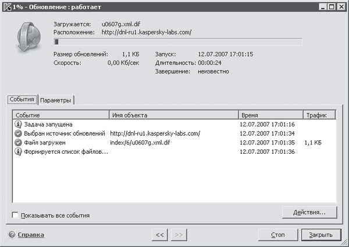349x247 pixels.
Task: Open the 'Действия...' menu button
Action: [x=312, y=212]
